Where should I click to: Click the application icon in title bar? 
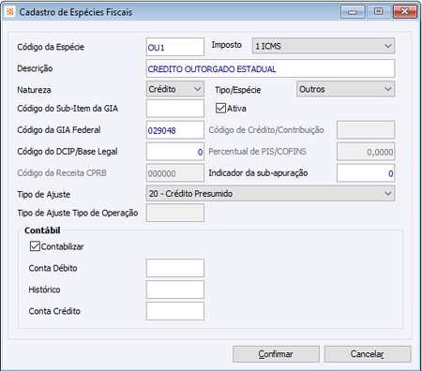click(10, 12)
